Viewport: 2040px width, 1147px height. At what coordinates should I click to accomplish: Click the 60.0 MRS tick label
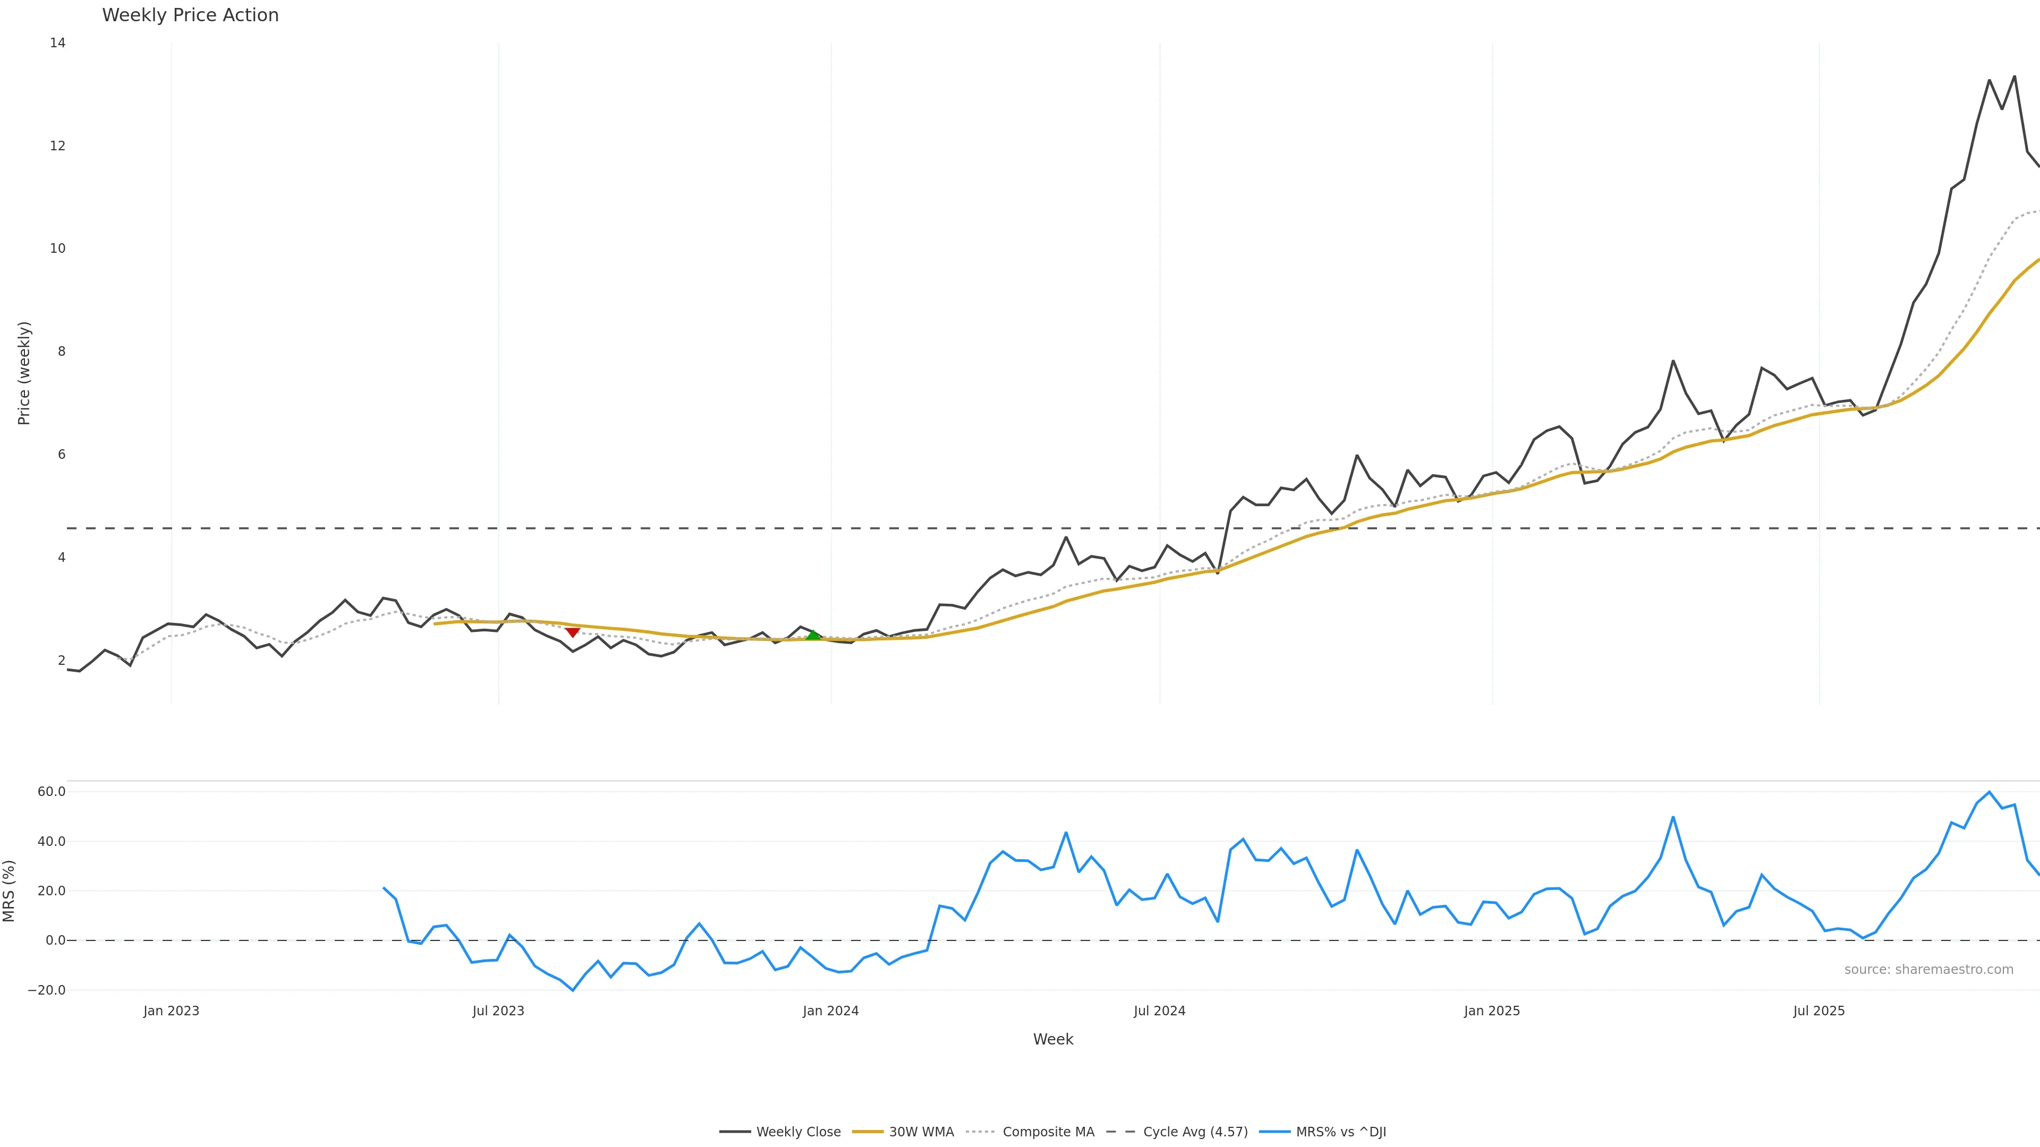tap(52, 792)
